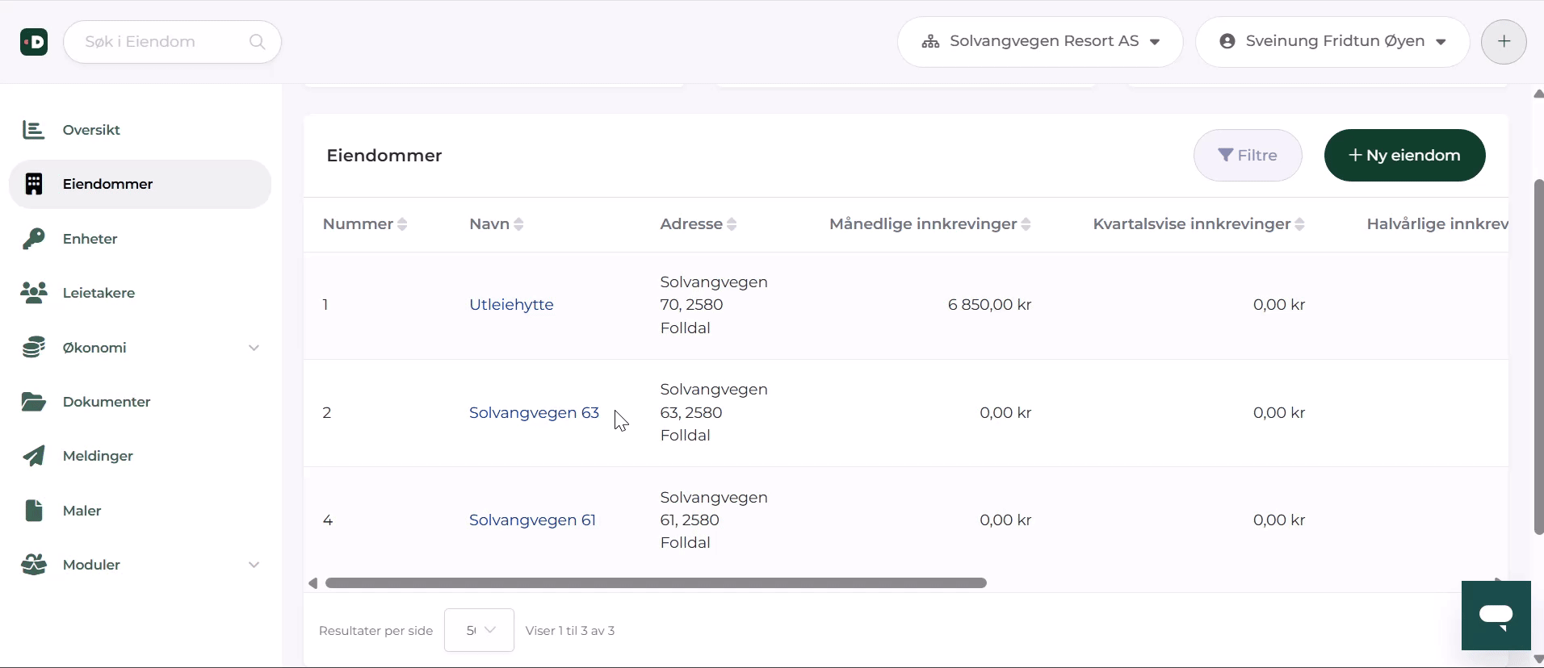Click the Solvangvegen 63, 2580 Folldal address

coord(714,412)
